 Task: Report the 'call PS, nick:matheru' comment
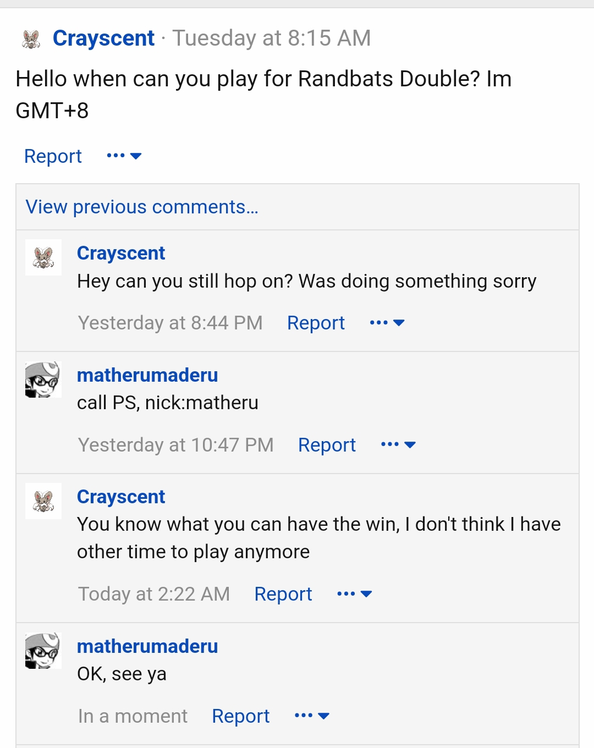(x=327, y=445)
